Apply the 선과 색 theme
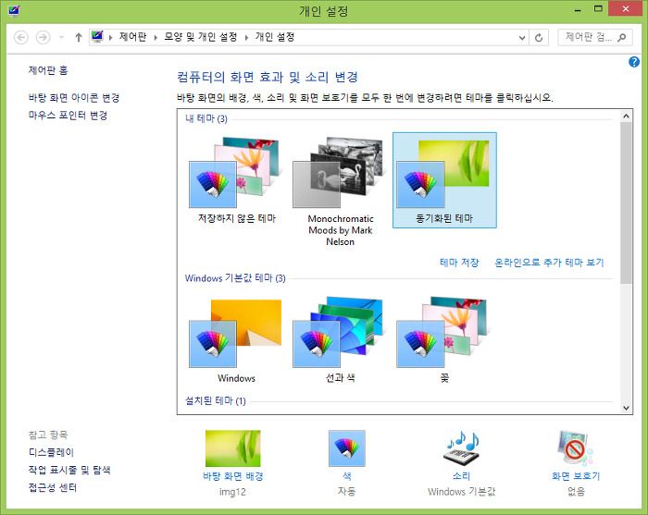The image size is (648, 515). (341, 340)
